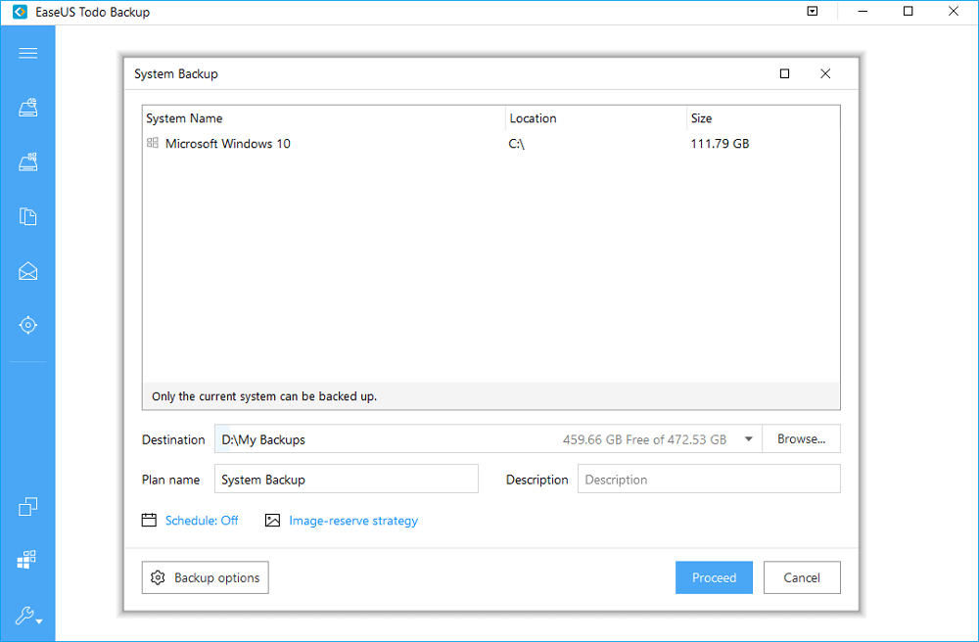The height and width of the screenshot is (642, 979).
Task: Open the Clone tool in the sidebar
Action: click(28, 507)
